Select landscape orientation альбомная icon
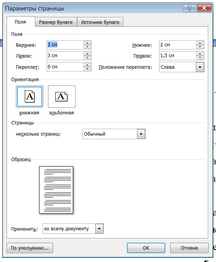 [x=62, y=97]
